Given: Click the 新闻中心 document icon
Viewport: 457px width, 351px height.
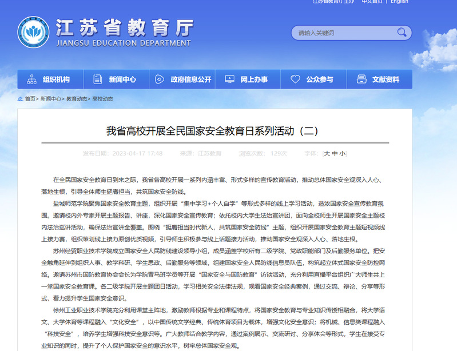Looking at the screenshot, I should (x=98, y=79).
